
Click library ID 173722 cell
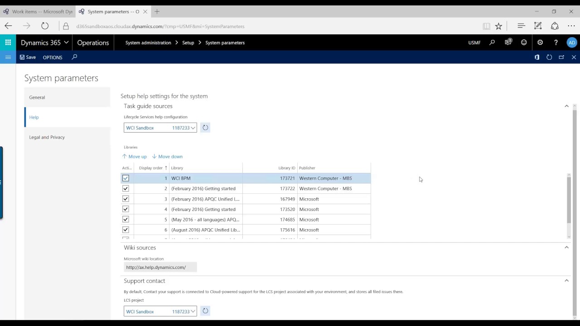tap(270, 188)
